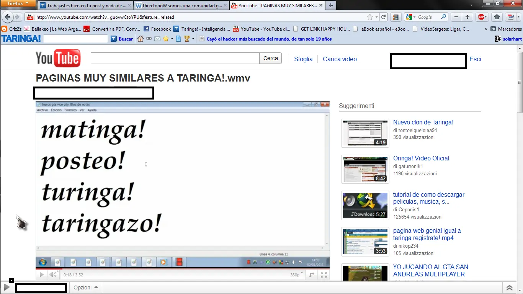Open the Nuevo clon de Taringa! thumbnail
Screen dimensions: 523x294
coord(365,133)
